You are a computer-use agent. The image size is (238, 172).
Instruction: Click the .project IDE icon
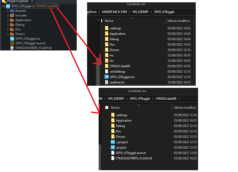113,147
